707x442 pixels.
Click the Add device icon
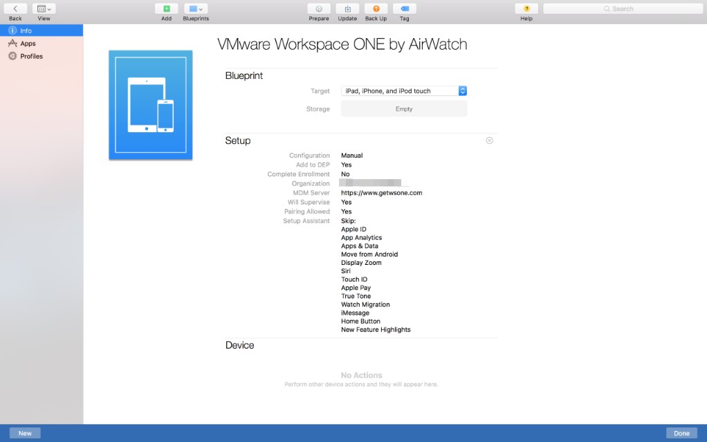(166, 9)
